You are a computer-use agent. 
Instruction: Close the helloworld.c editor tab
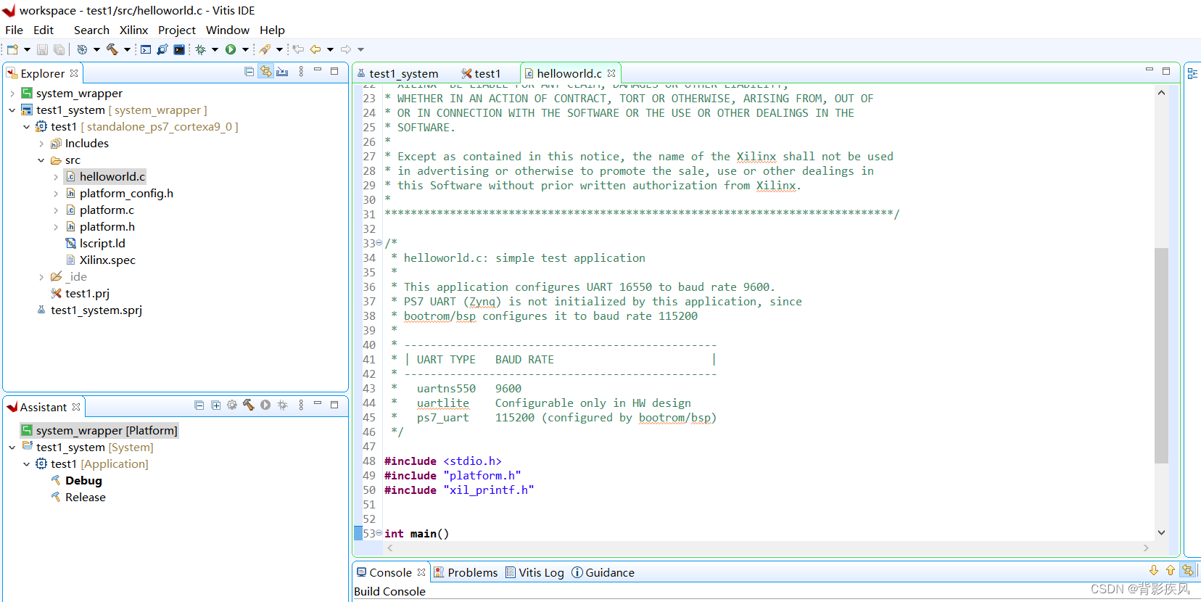611,73
